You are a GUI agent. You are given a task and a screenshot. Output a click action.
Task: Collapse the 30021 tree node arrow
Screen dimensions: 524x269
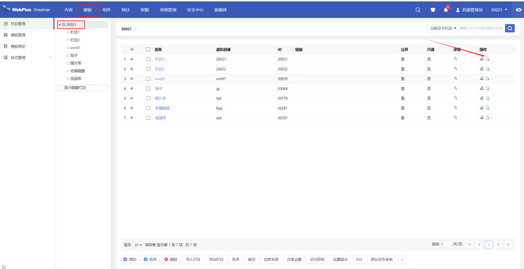pos(60,24)
